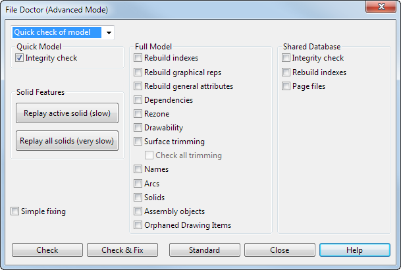
Task: Enable the Drawability check
Action: tap(138, 128)
